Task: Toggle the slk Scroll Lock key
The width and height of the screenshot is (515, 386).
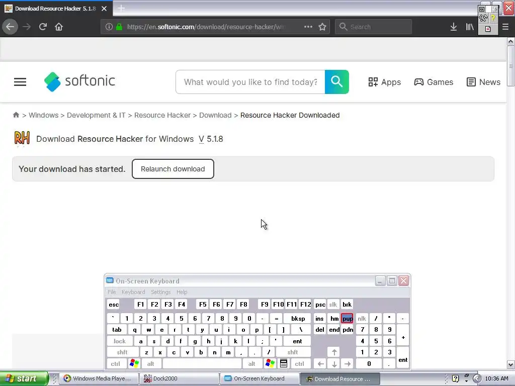Action: click(x=333, y=304)
